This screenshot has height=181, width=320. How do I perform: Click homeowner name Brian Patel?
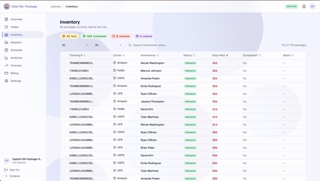148,148
